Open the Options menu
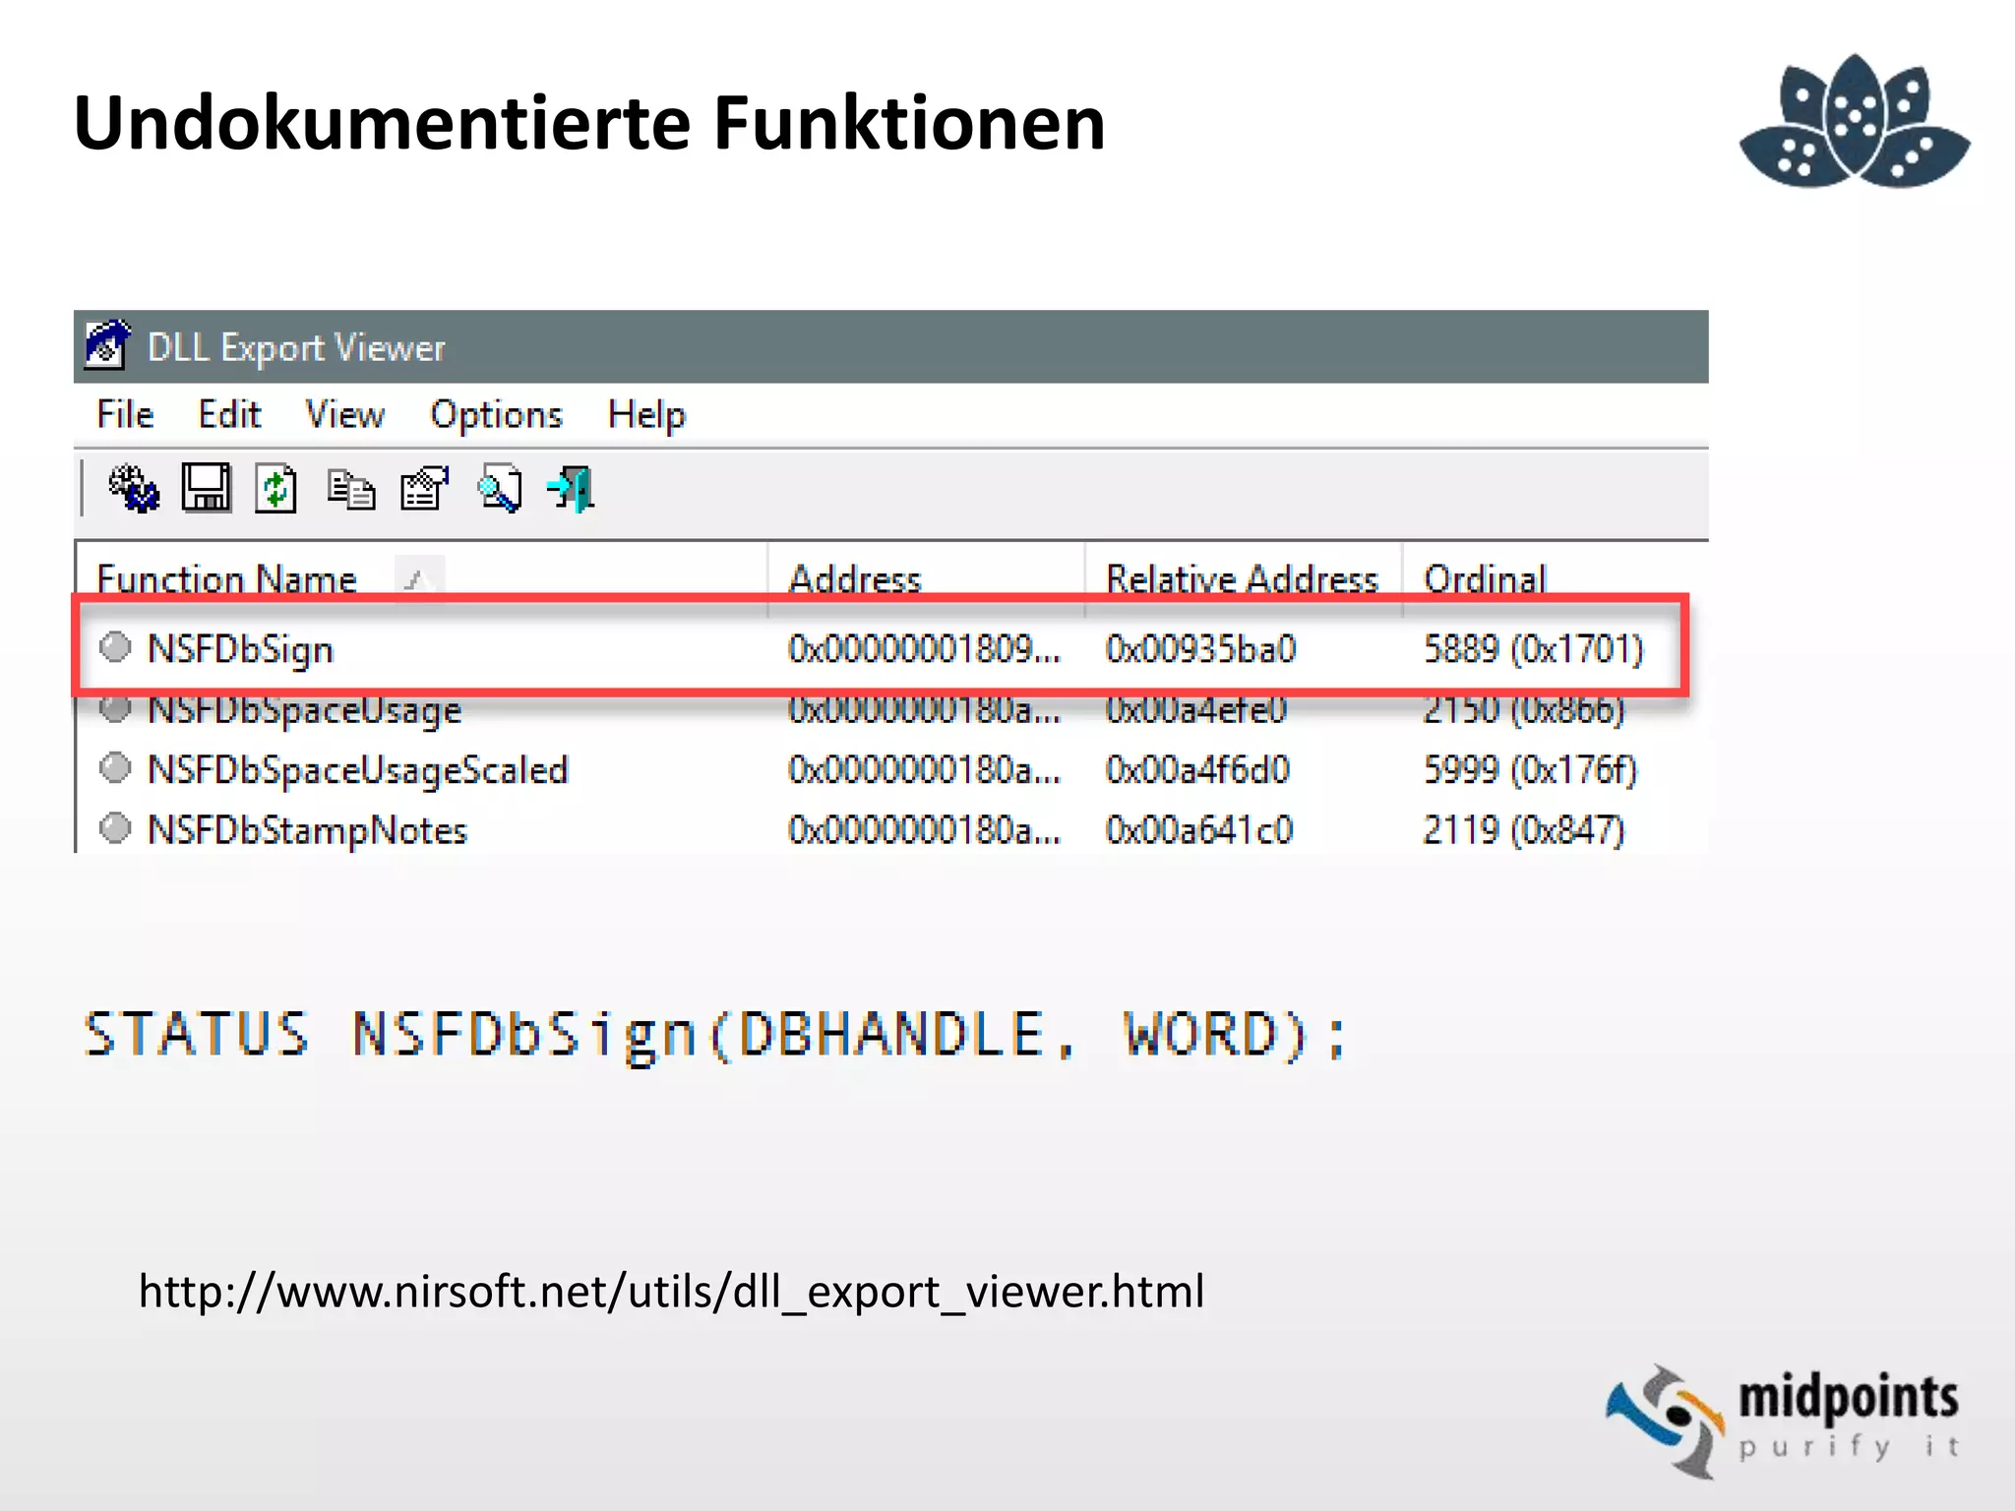Viewport: 2015px width, 1511px height. (x=496, y=415)
